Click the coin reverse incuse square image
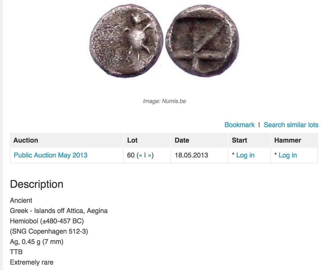 click(x=203, y=41)
